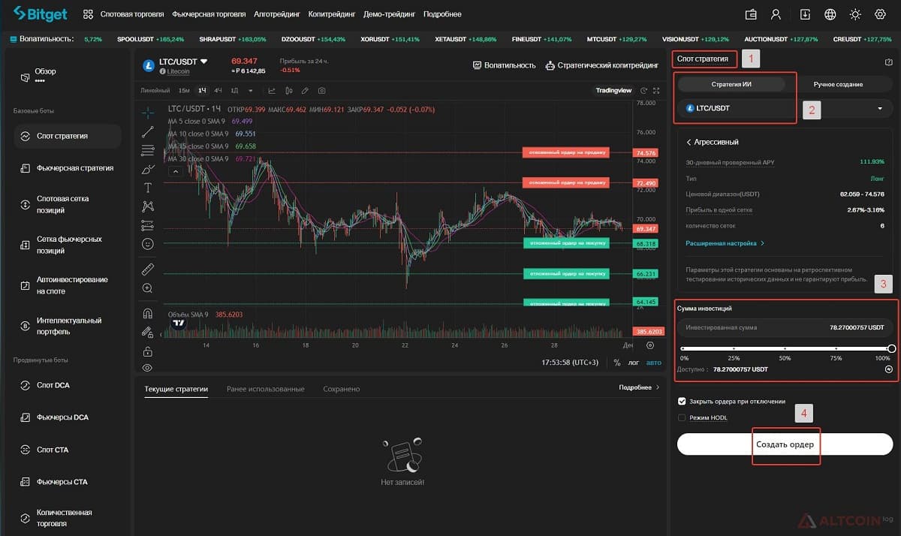Open the Стратегический копитрейдинг link
901x536 pixels.
click(x=602, y=65)
